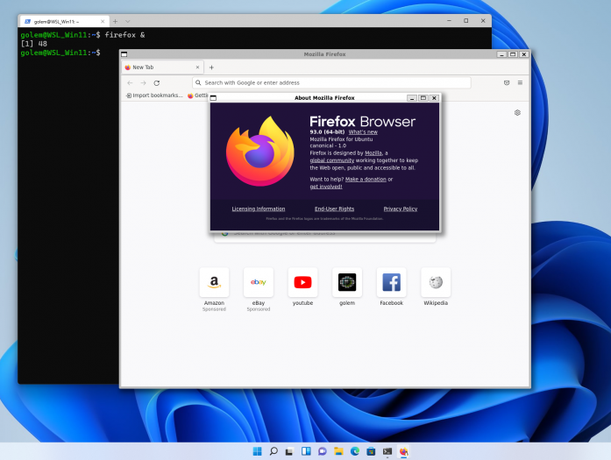Open taskbar Search magnifier
This screenshot has height=460, width=611.
(274, 451)
